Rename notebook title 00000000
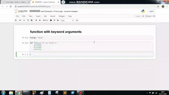 pos(35,11)
